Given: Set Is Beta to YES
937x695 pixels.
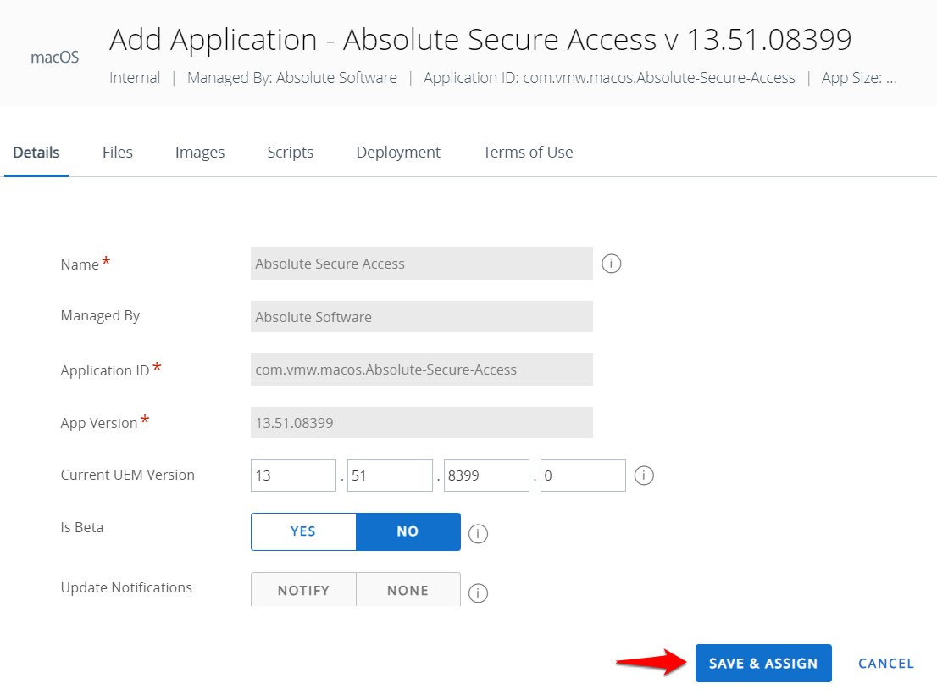Looking at the screenshot, I should tap(303, 531).
